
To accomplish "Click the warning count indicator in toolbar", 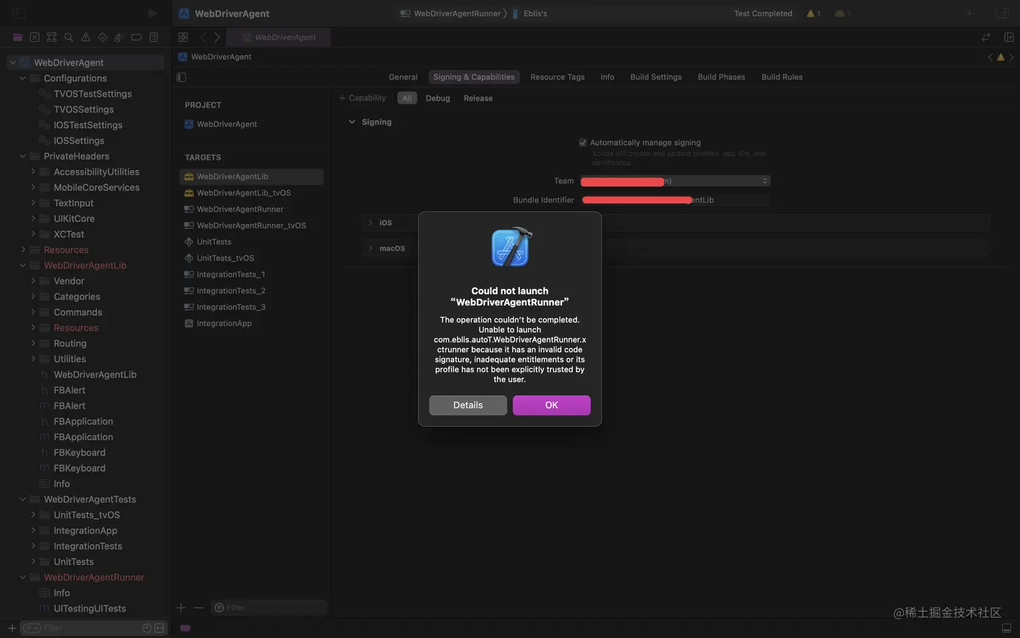I will pos(814,14).
